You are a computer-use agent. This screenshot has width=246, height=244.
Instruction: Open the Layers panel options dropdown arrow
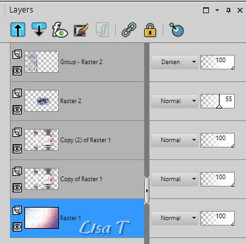coord(217,10)
